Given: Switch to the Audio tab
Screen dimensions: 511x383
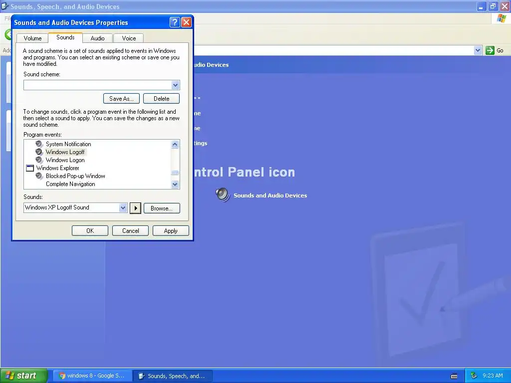Looking at the screenshot, I should tap(97, 38).
